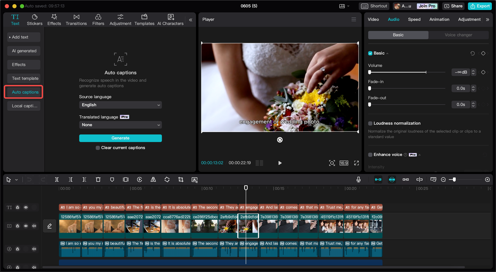This screenshot has width=496, height=272.
Task: Click the delete clip trash icon
Action: (x=98, y=180)
